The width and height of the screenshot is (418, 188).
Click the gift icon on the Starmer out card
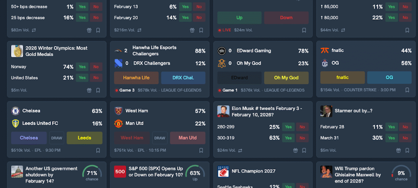(x=398, y=151)
